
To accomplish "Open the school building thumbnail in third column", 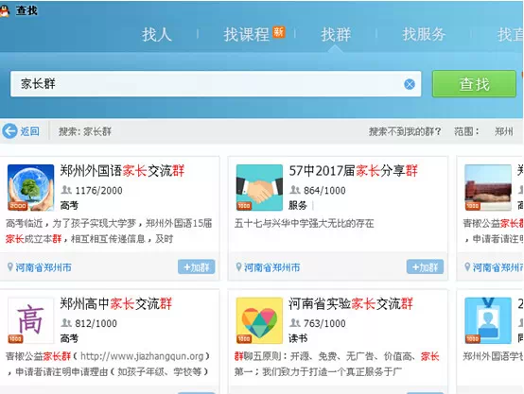I will [x=488, y=187].
